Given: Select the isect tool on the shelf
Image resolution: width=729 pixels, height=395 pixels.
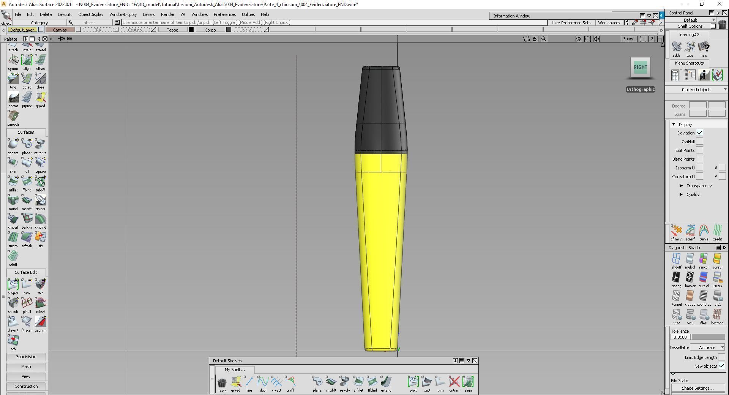Looking at the screenshot, I should point(427,382).
